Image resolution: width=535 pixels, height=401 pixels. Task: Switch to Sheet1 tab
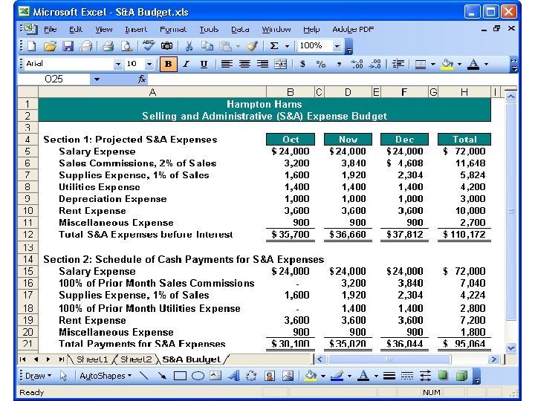[x=92, y=359]
